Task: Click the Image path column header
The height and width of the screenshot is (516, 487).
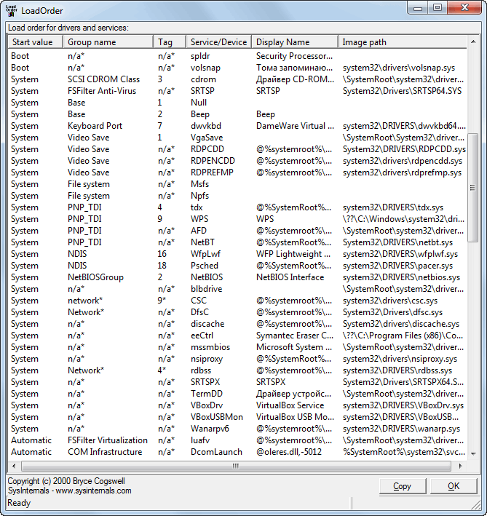Action: [x=402, y=42]
